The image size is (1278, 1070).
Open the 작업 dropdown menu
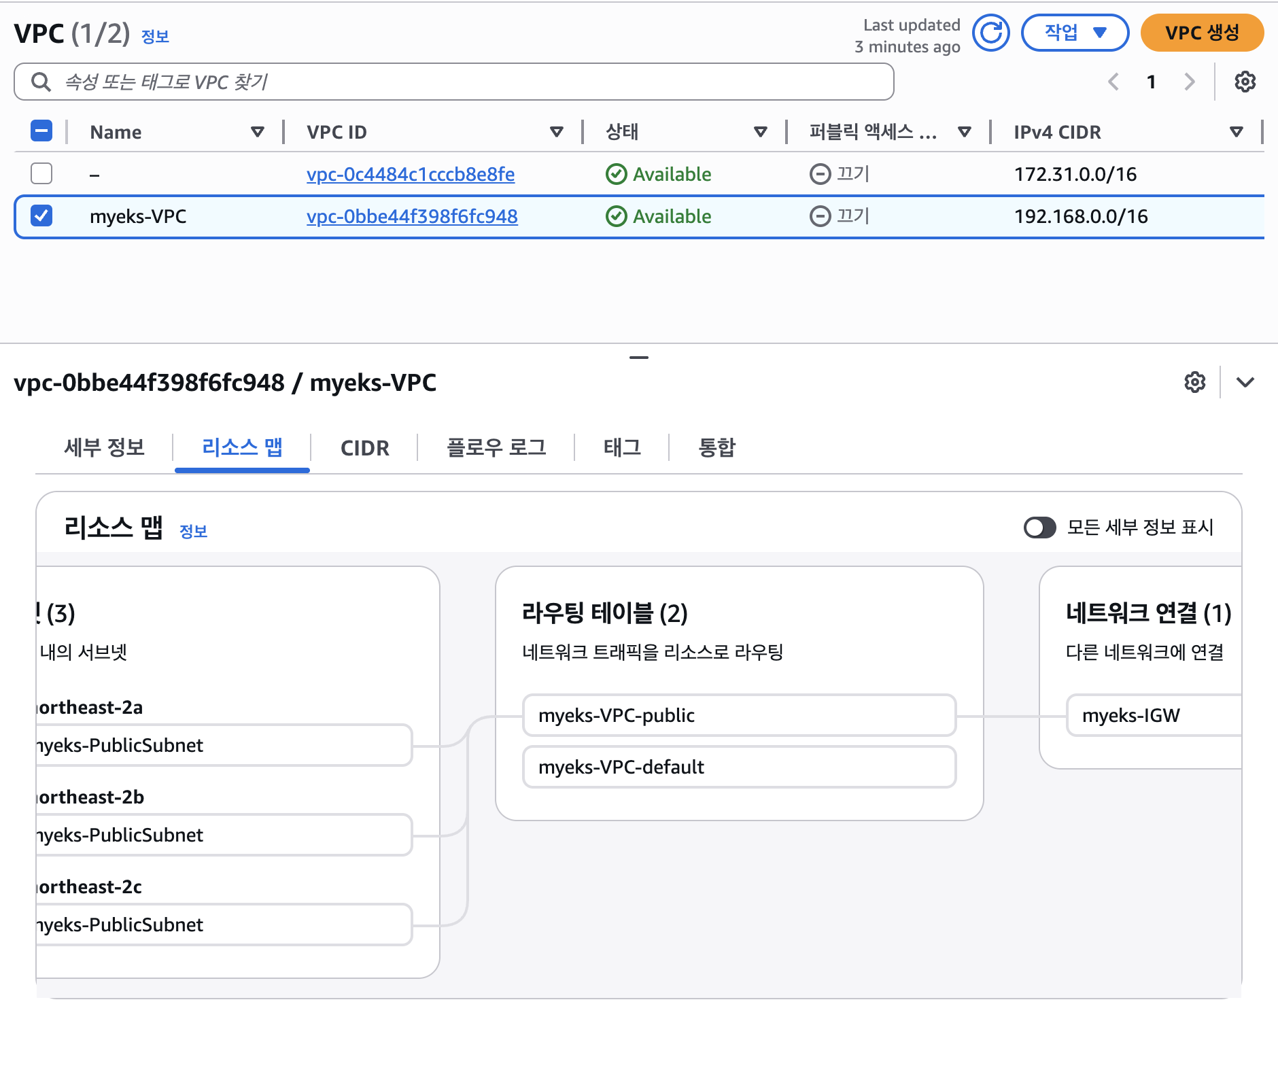(1074, 32)
